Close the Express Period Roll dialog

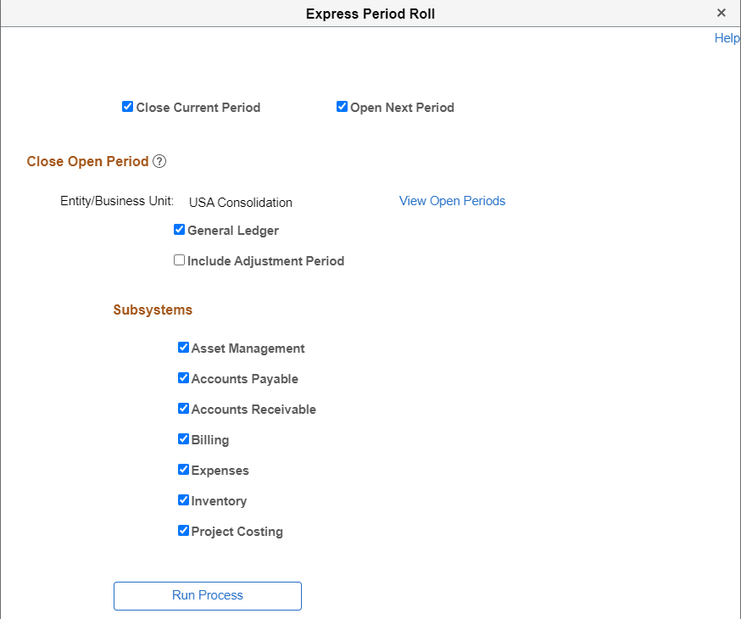721,13
